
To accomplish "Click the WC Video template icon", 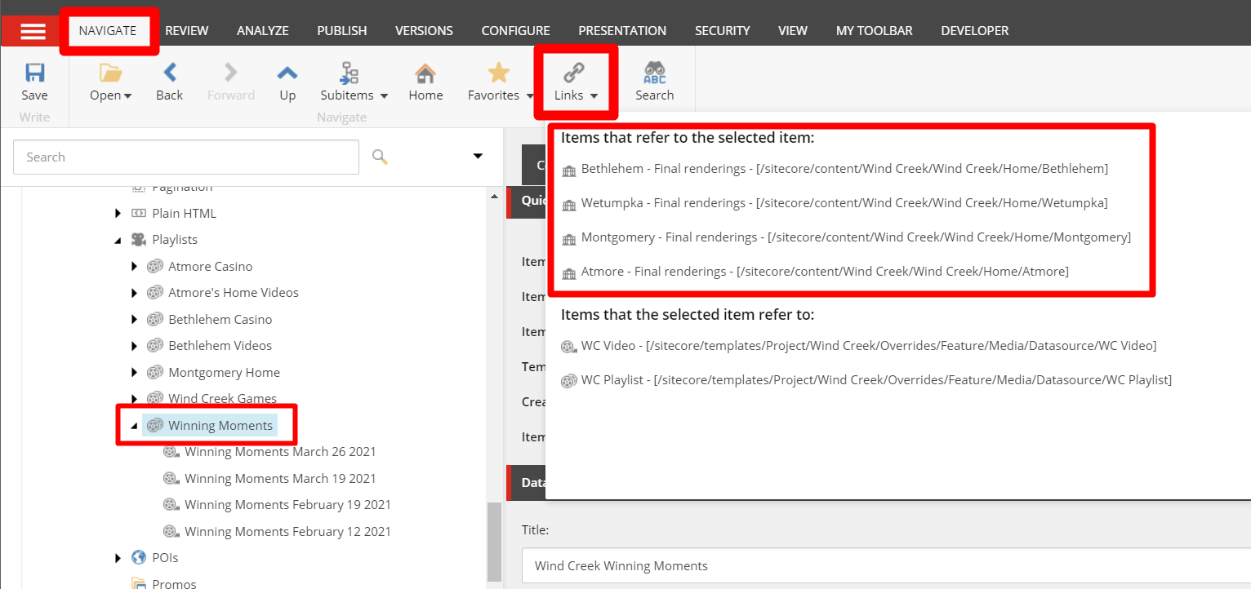I will pyautogui.click(x=569, y=347).
